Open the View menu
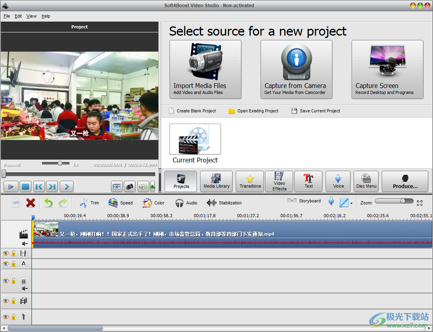Screen dimensions: 433x332 pyautogui.click(x=32, y=16)
